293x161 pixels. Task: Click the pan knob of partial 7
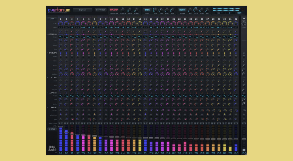pyautogui.click(x=94, y=119)
